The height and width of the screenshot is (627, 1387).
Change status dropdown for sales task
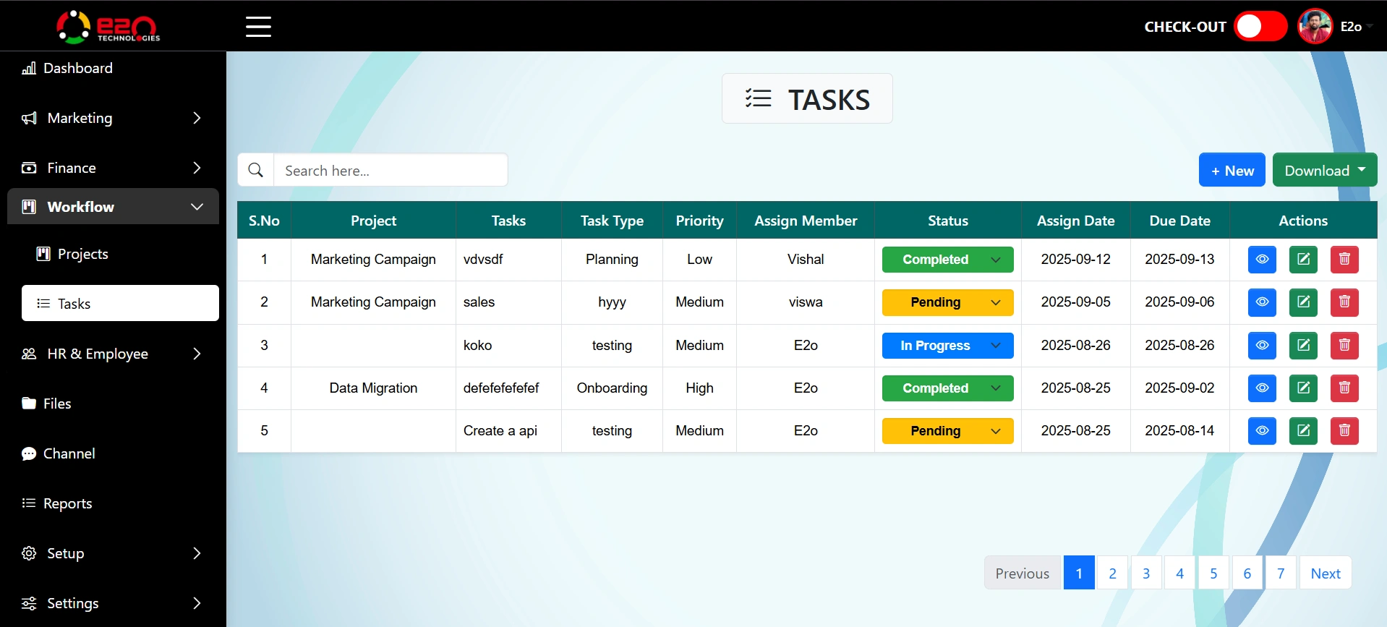click(947, 302)
